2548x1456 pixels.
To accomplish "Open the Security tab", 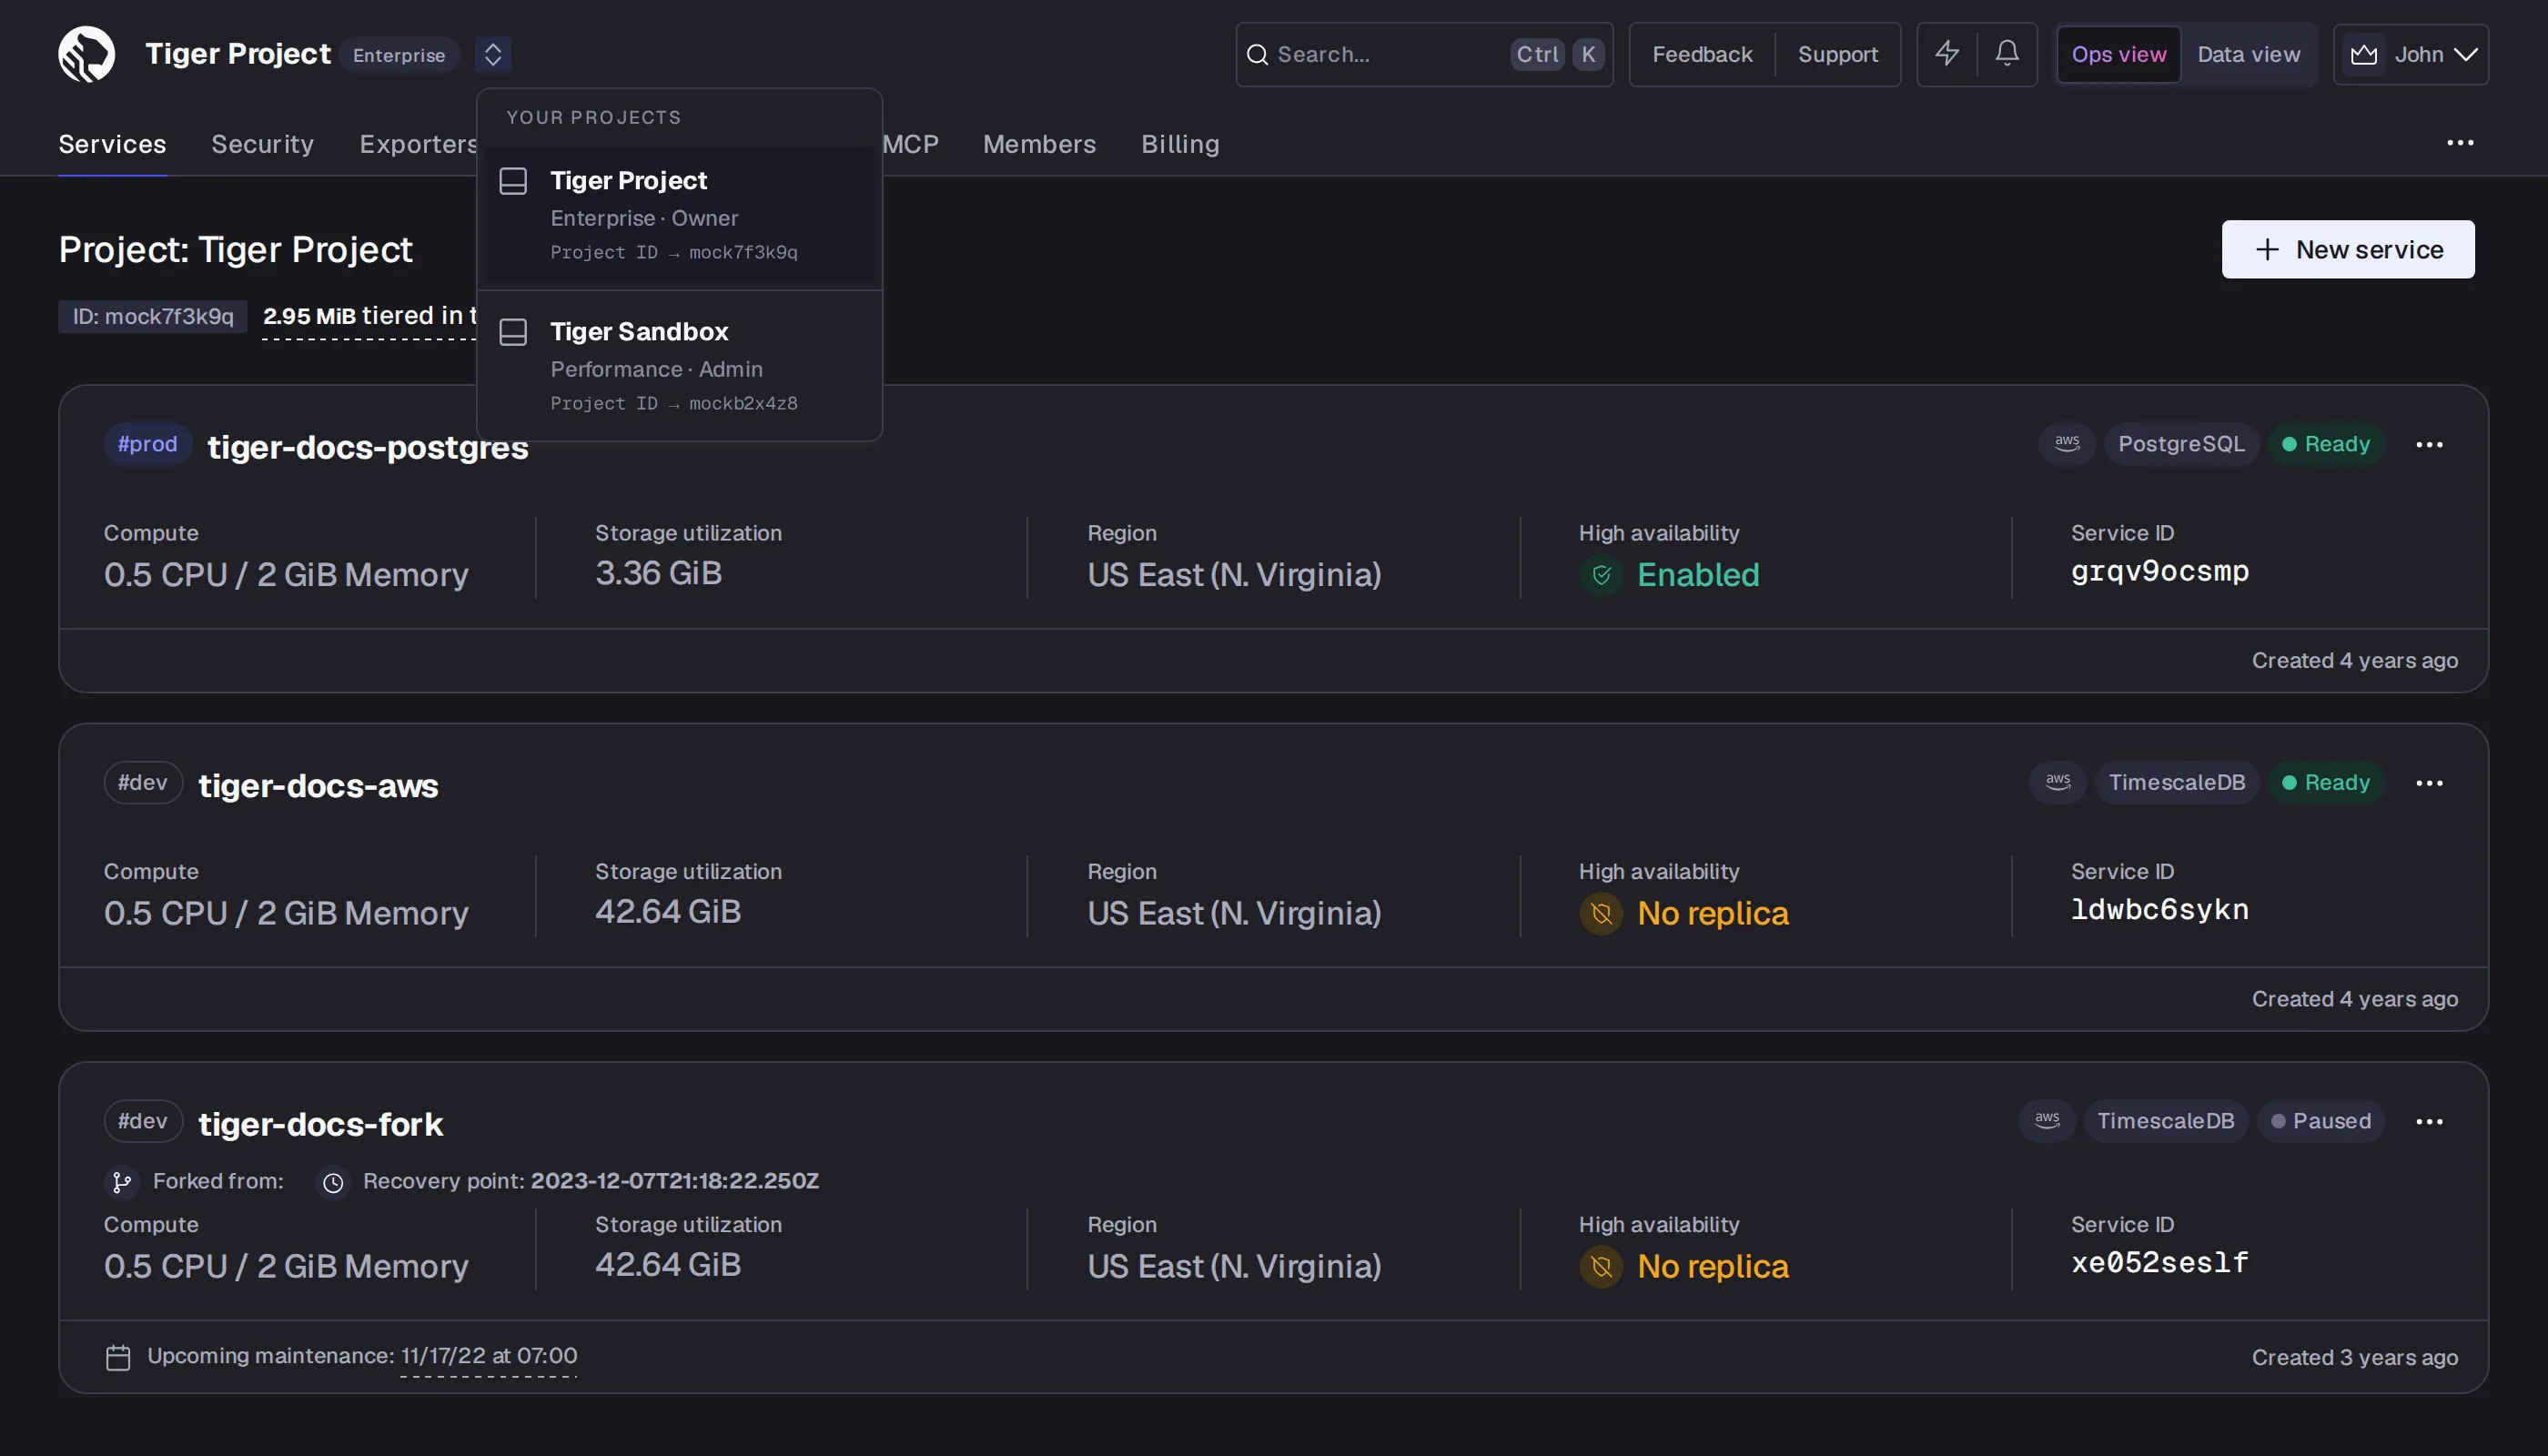I will point(262,144).
